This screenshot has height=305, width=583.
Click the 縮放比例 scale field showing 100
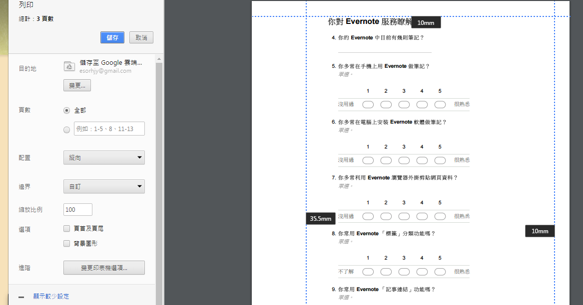tap(78, 210)
